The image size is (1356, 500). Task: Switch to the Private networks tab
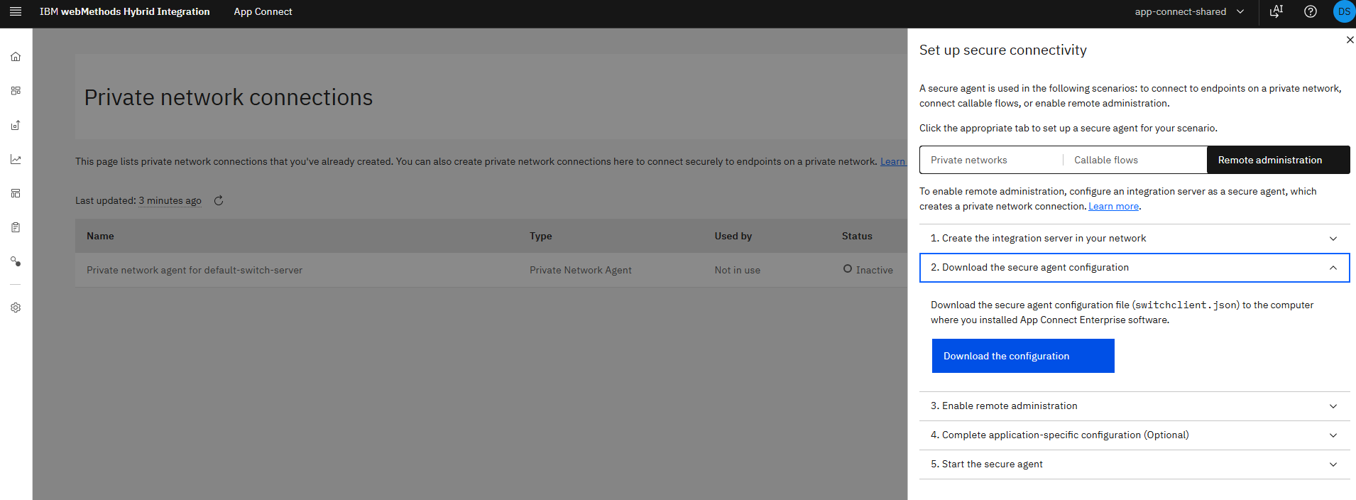[991, 160]
